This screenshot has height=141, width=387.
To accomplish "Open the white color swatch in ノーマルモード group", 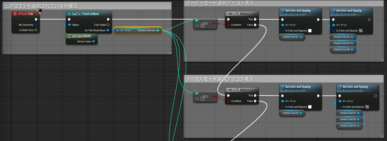I will (310, 107).
